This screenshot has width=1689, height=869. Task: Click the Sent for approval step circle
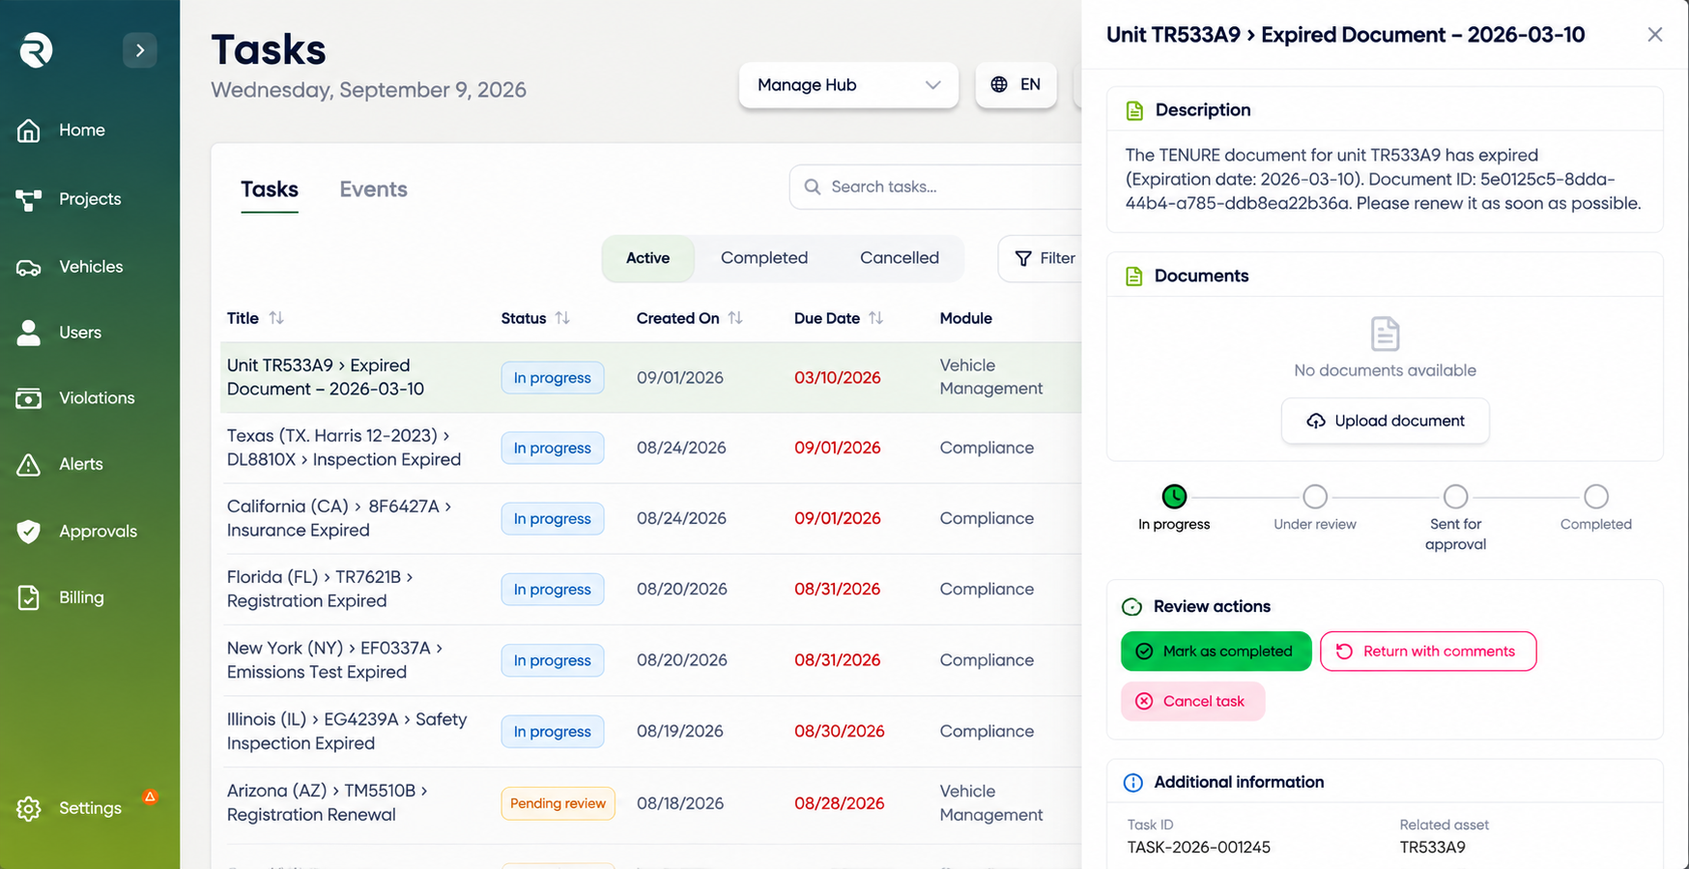click(x=1456, y=497)
